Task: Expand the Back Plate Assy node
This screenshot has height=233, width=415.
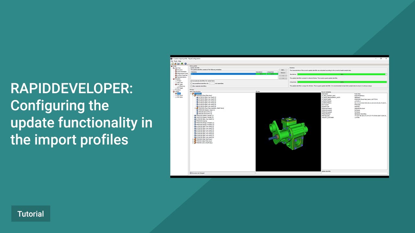Action: [193, 141]
